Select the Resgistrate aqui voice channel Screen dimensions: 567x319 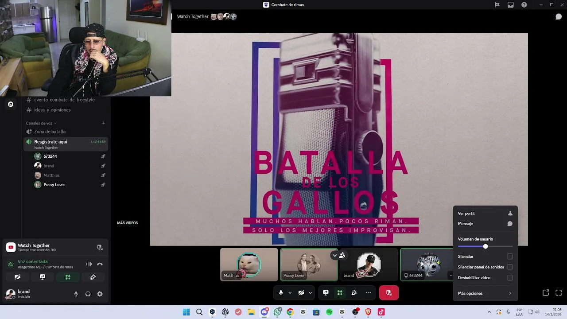(x=66, y=144)
